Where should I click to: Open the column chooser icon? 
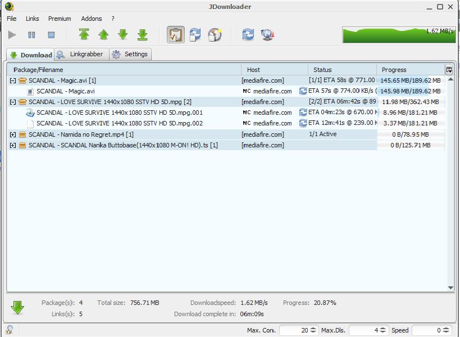click(449, 70)
